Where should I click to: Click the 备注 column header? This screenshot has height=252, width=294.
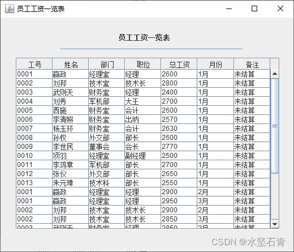pyautogui.click(x=252, y=65)
